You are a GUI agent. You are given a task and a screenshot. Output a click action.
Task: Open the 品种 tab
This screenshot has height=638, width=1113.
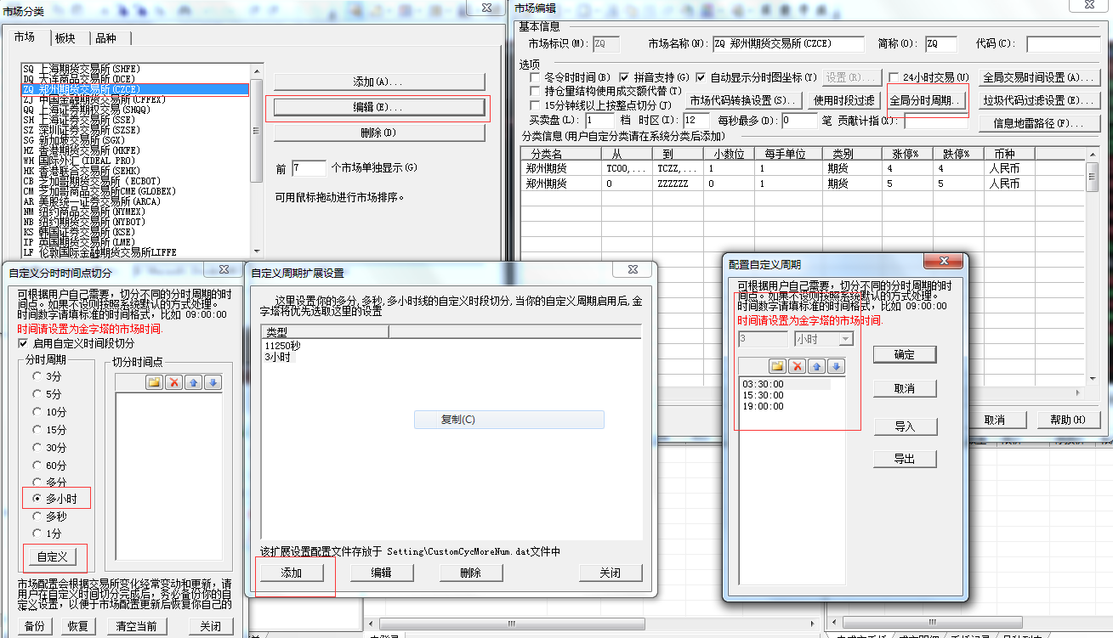[105, 38]
